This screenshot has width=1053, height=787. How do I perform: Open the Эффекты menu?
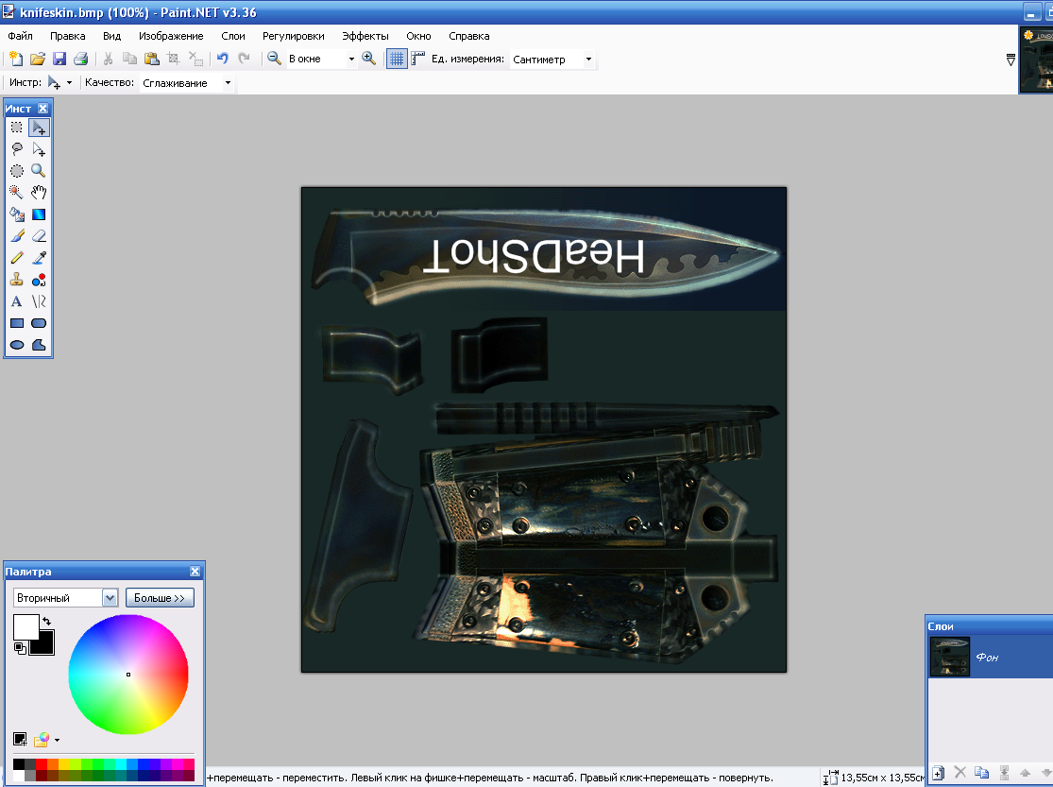tap(365, 36)
